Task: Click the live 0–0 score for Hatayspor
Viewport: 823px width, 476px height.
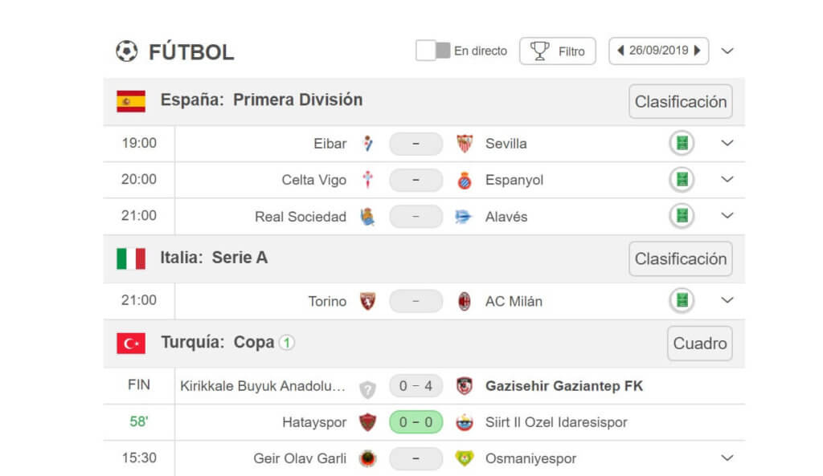Action: pos(416,422)
